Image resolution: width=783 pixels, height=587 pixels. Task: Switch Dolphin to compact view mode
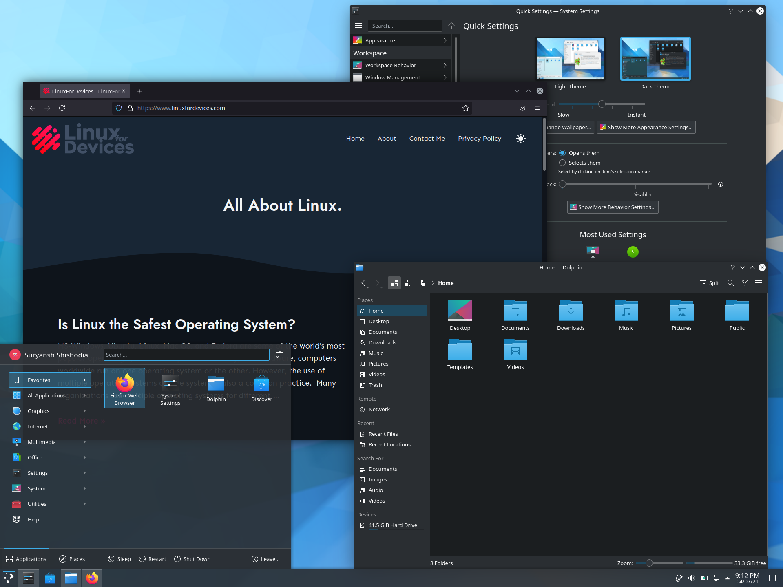pos(408,282)
